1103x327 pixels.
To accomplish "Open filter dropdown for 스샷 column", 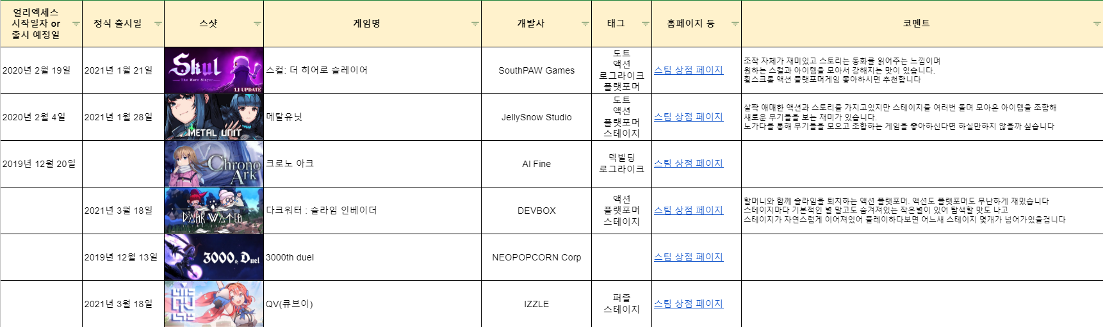I will coord(257,24).
